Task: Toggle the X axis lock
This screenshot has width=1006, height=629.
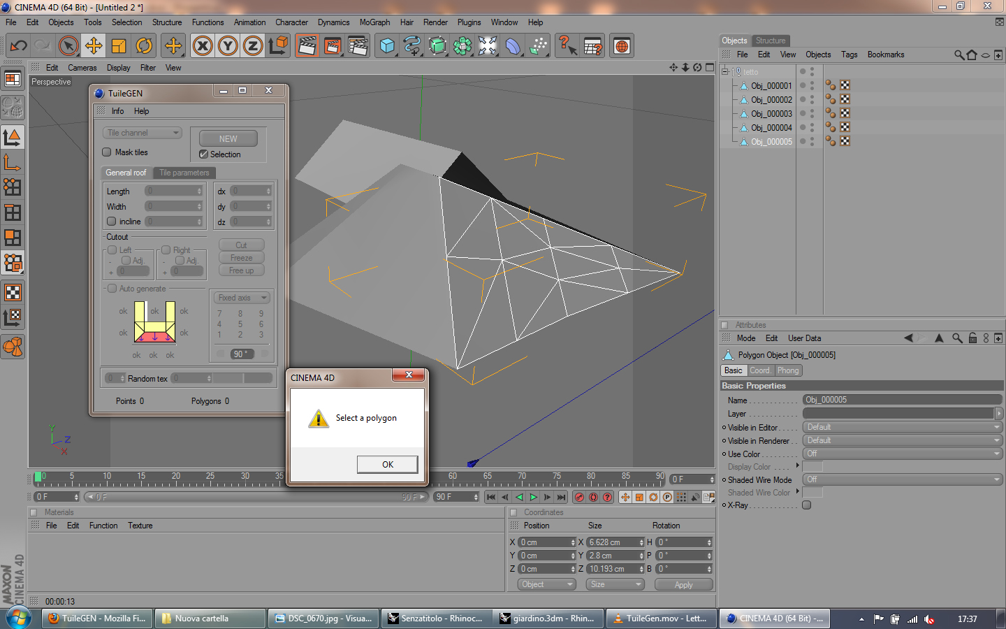Action: click(x=203, y=46)
